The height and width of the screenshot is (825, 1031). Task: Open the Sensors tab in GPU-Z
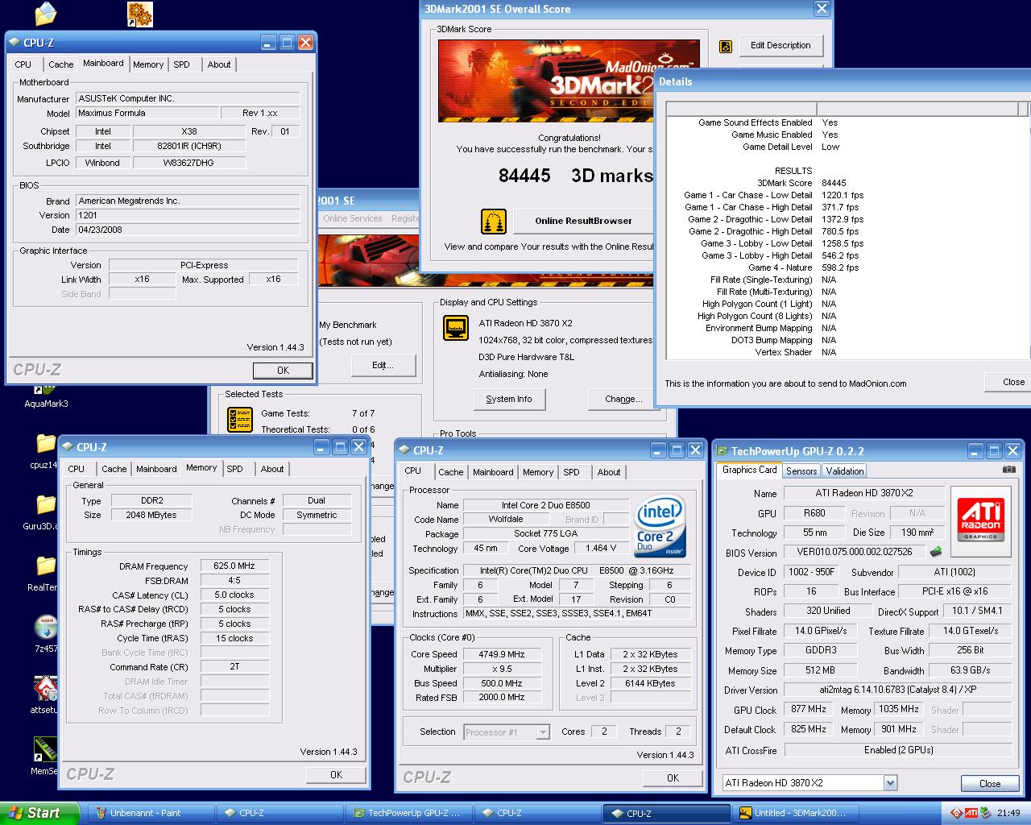[801, 471]
